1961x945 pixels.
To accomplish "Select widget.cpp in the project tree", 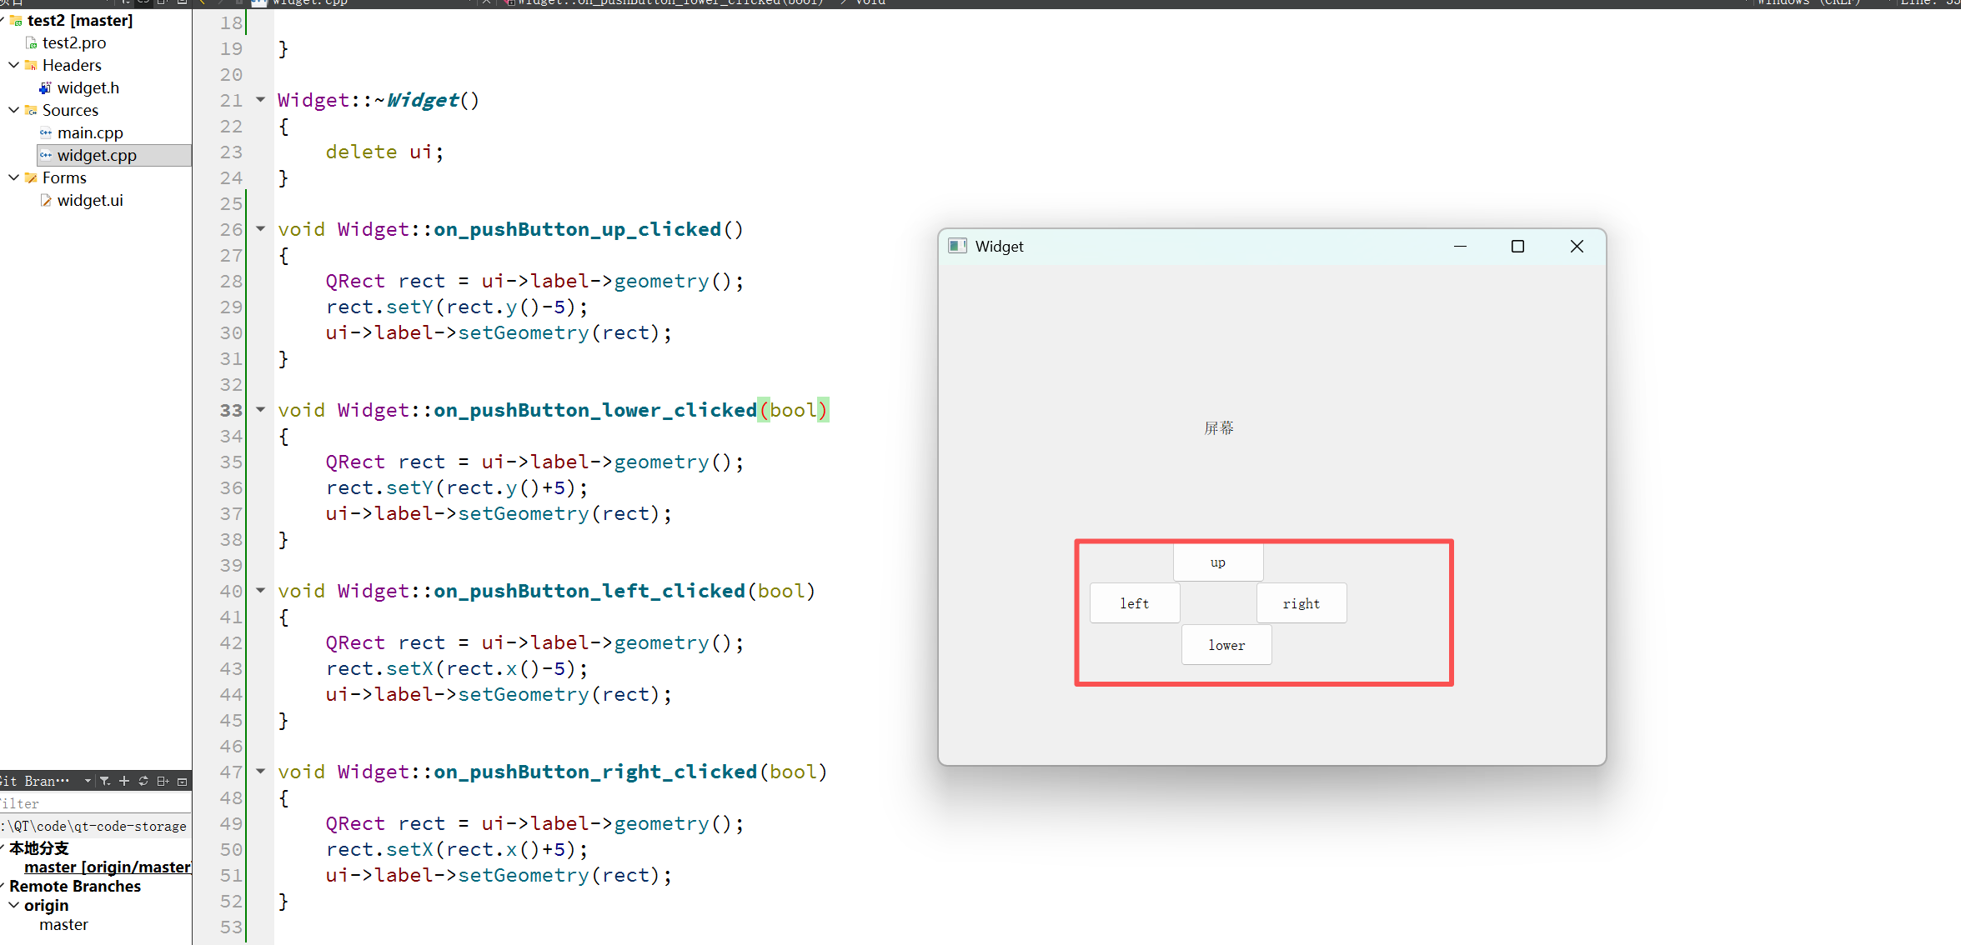I will coord(97,155).
